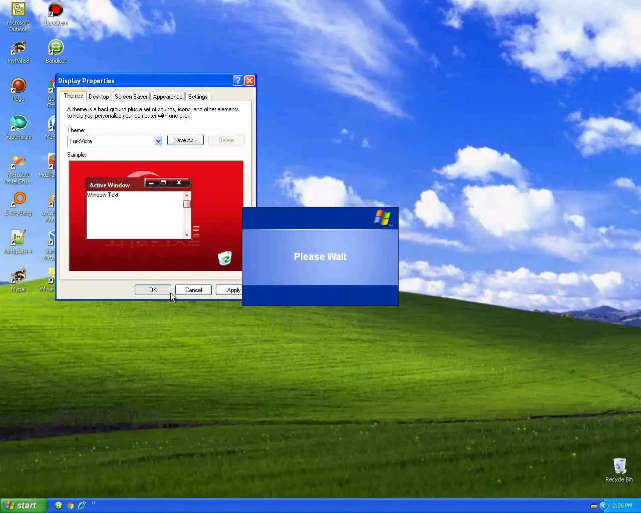Click the Cancel button

click(x=193, y=290)
